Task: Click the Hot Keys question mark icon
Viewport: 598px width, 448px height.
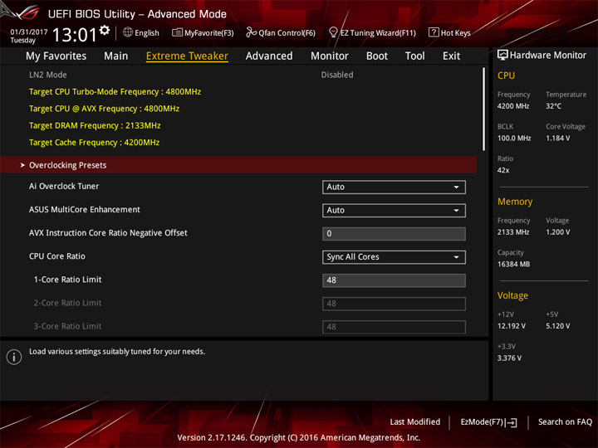Action: (434, 32)
